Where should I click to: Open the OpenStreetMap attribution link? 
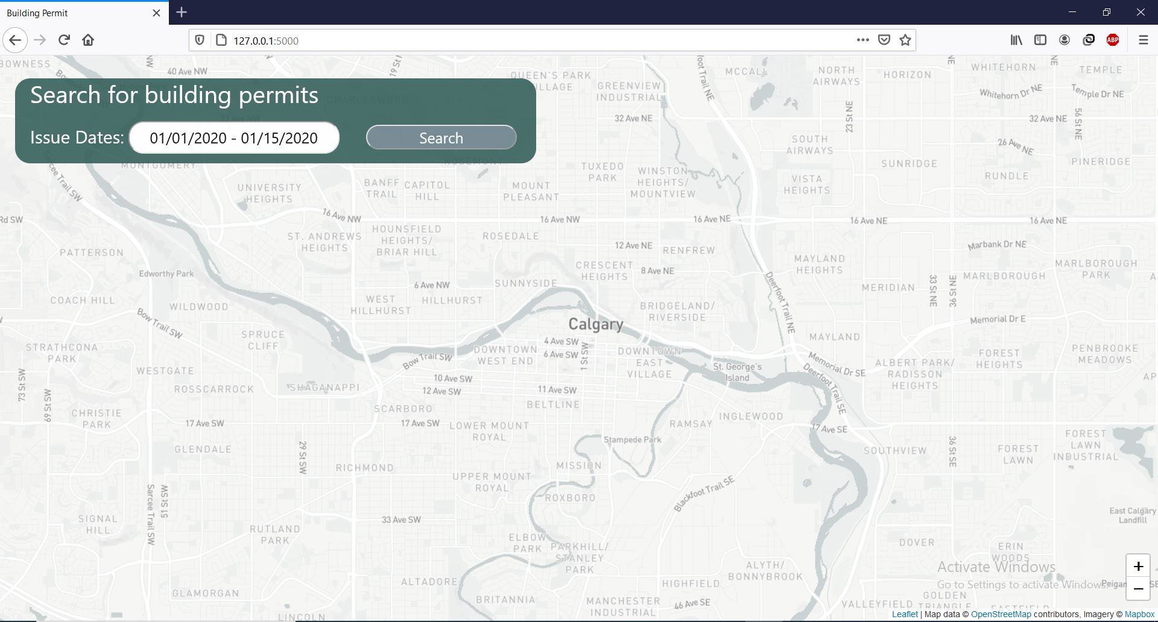coord(1001,614)
